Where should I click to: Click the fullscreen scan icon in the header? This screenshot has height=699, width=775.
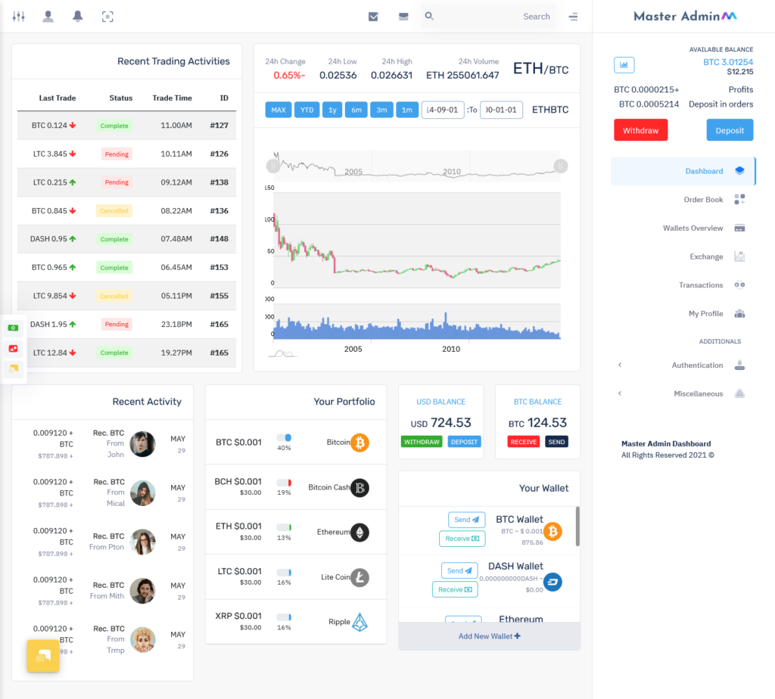coord(107,16)
